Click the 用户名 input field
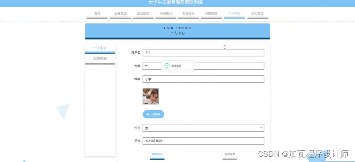The image size is (355, 162). coord(204,53)
